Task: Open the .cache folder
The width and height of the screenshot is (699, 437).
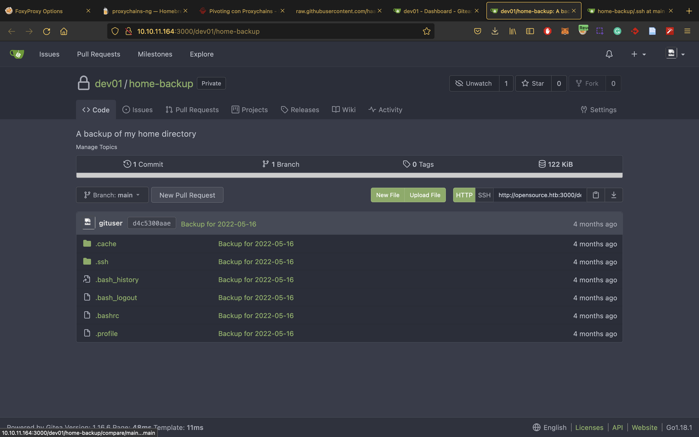Action: click(106, 244)
